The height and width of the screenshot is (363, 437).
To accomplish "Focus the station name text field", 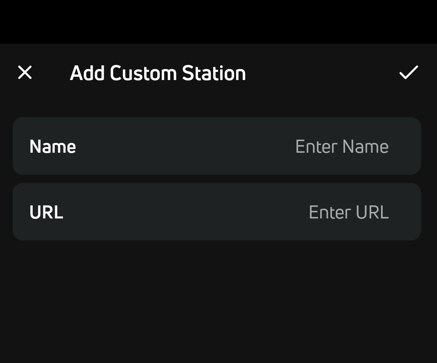I will (341, 147).
